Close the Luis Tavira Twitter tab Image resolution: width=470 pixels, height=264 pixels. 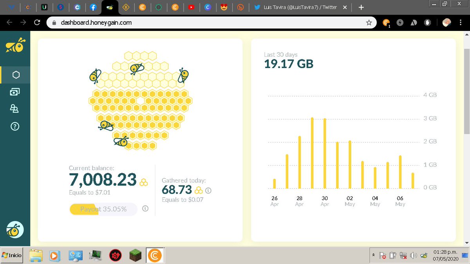[x=346, y=7]
